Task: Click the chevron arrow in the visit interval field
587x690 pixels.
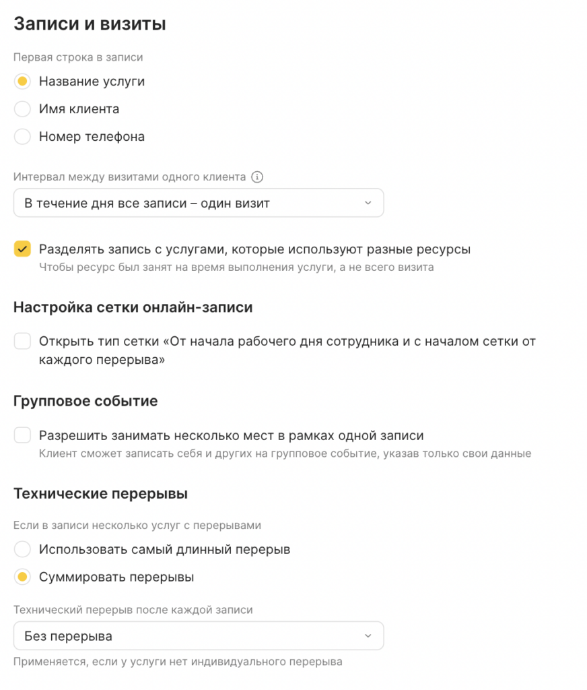Action: 367,203
